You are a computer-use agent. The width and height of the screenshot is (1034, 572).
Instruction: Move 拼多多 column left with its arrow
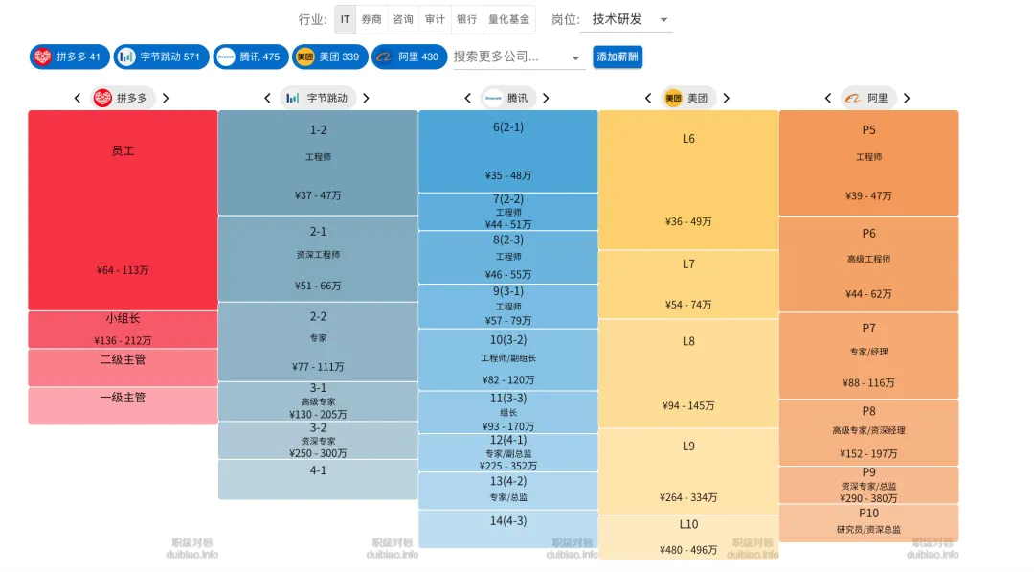pos(78,99)
